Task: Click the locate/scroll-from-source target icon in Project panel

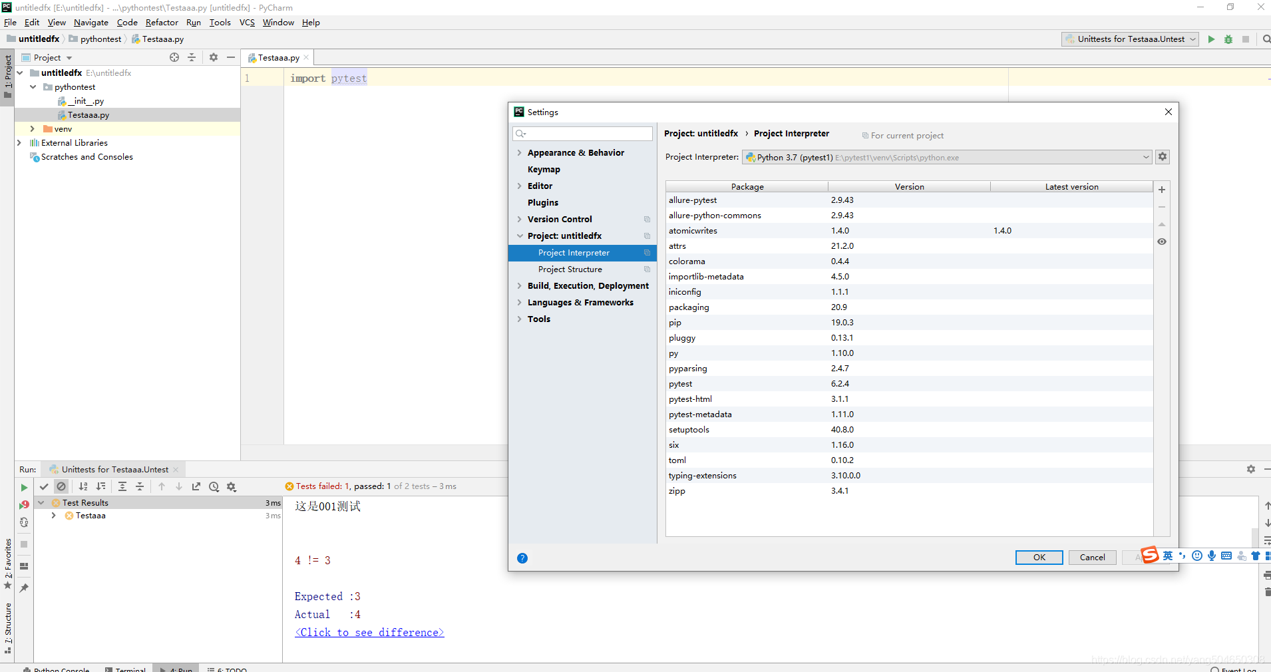Action: tap(174, 57)
